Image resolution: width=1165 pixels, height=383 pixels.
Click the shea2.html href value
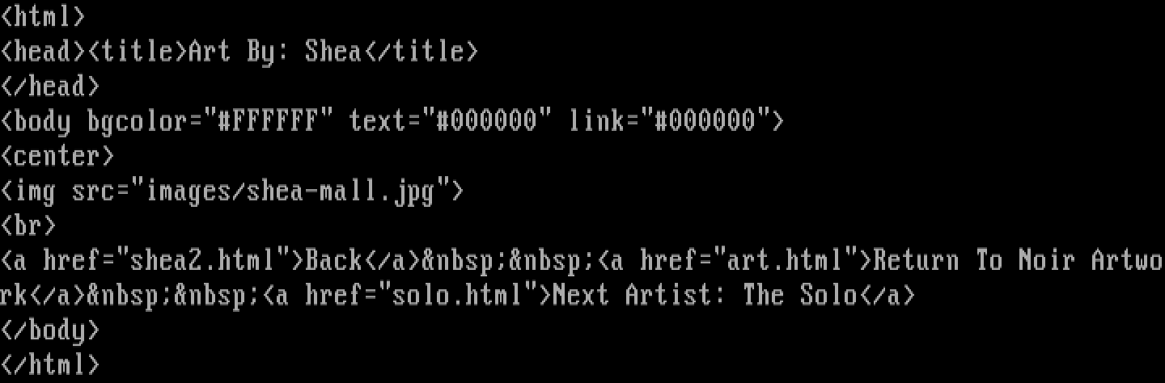203,259
